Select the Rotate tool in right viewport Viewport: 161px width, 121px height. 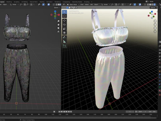pos(64,25)
